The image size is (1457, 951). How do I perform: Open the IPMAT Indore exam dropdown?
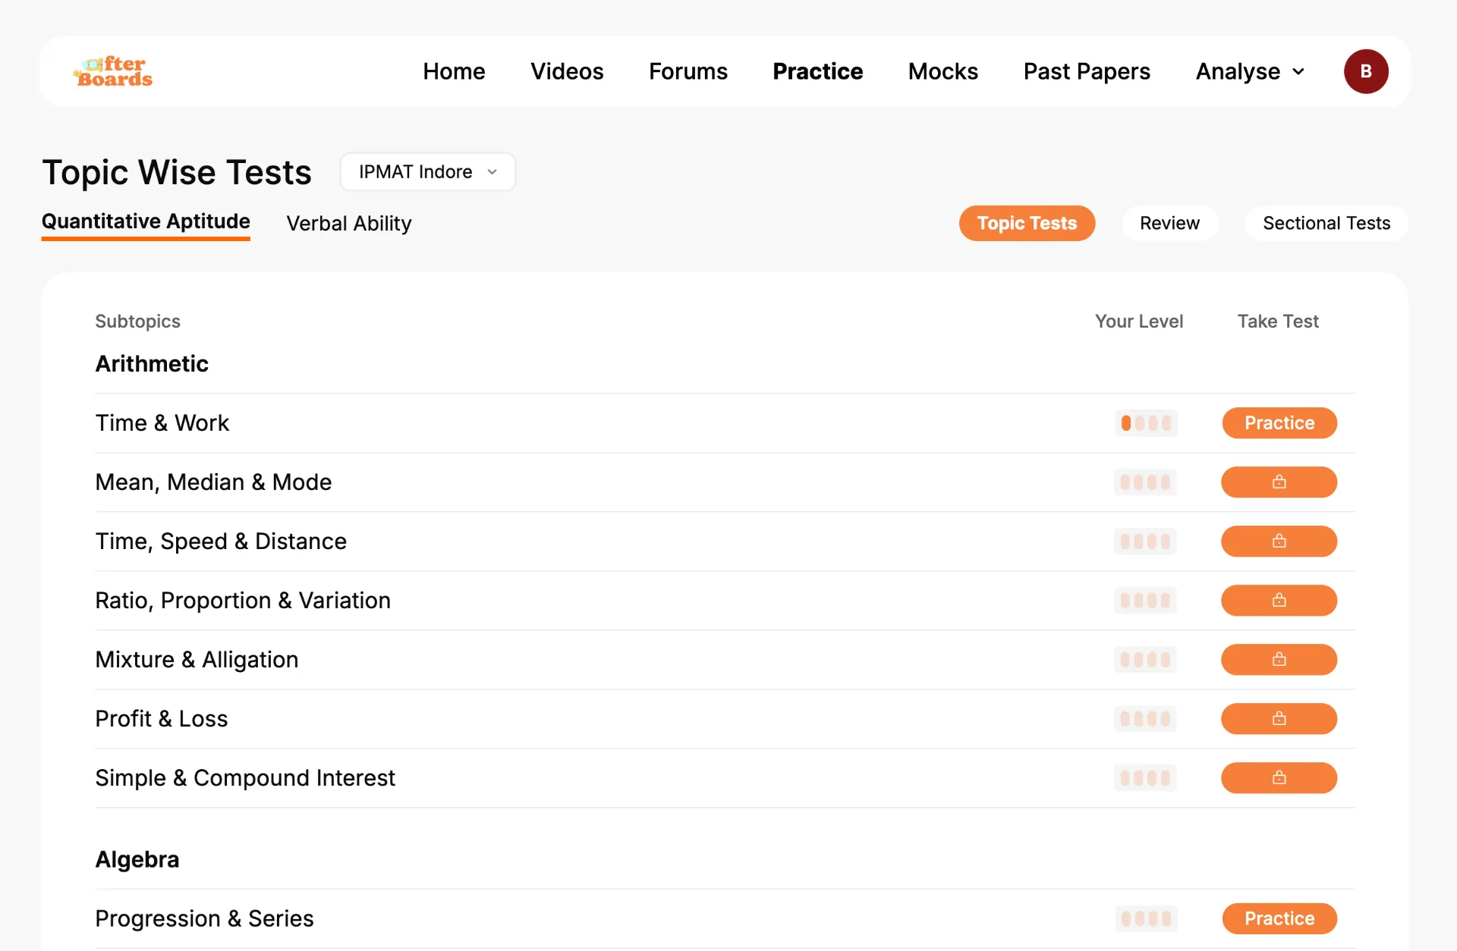click(x=428, y=172)
